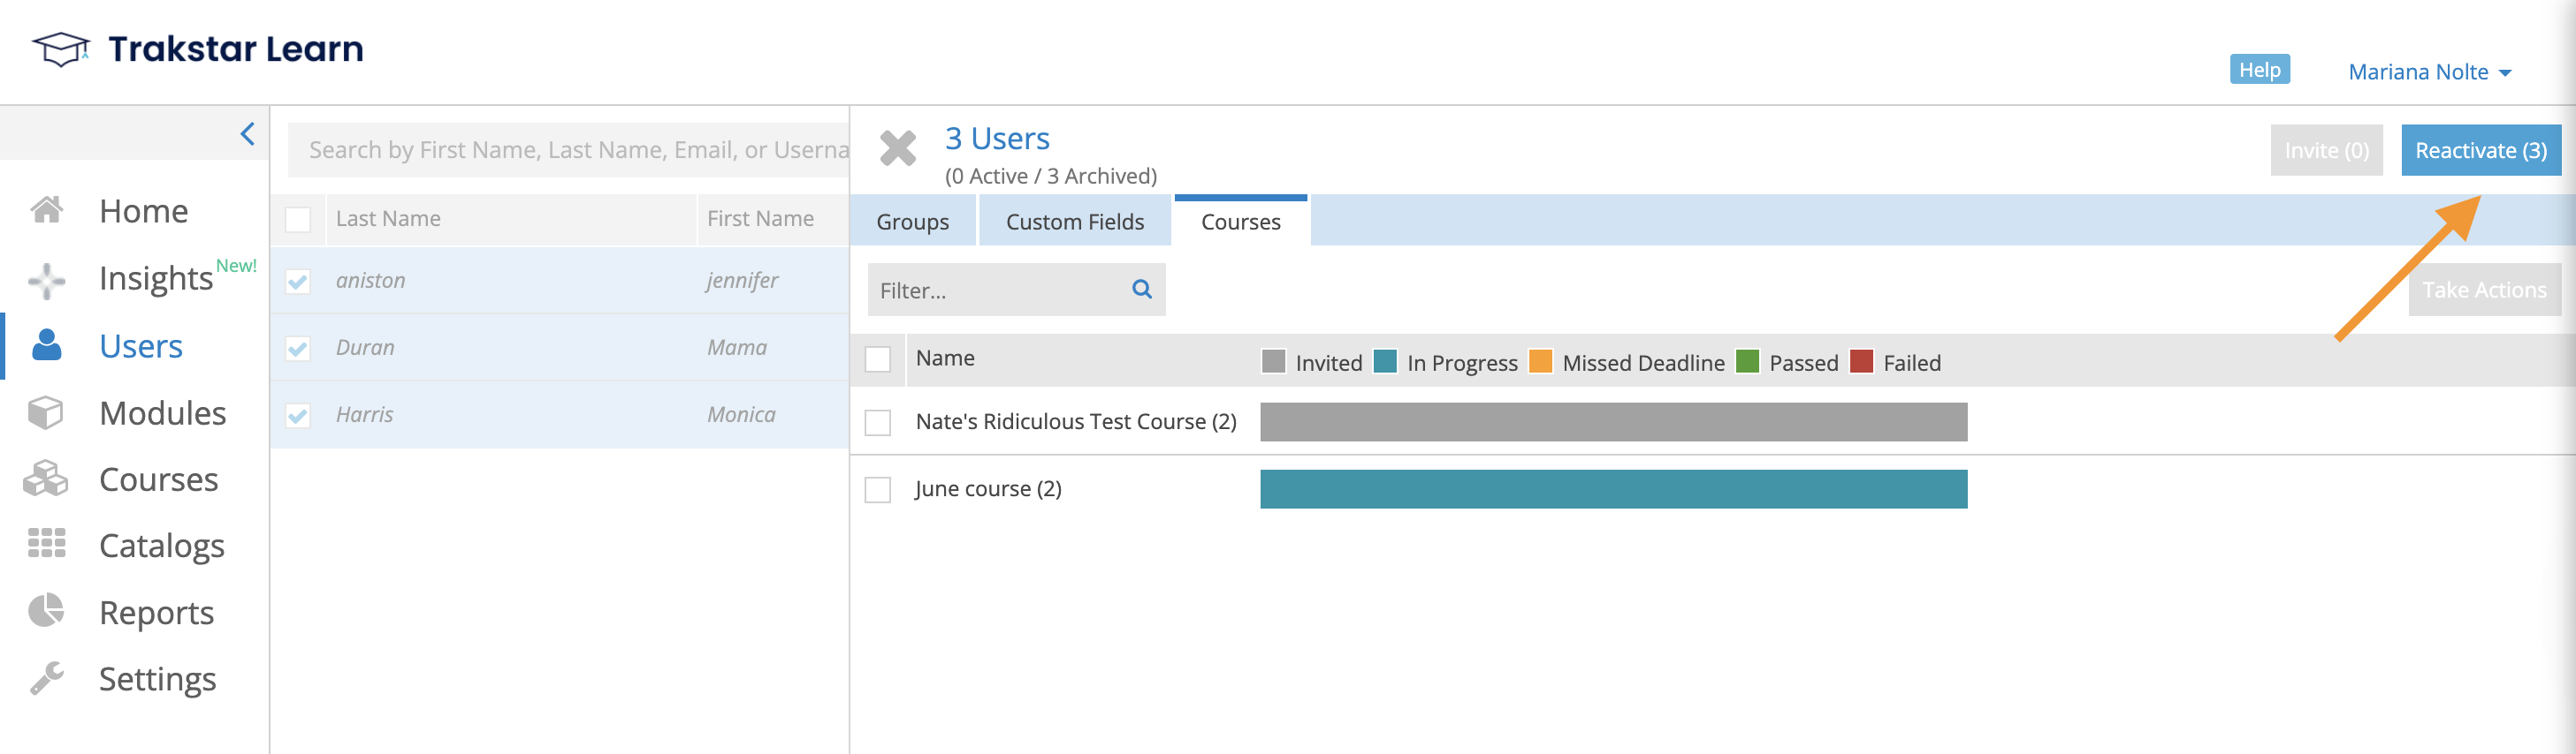Collapse the sidebar with the left chevron
This screenshot has height=754, width=2576.
247,134
